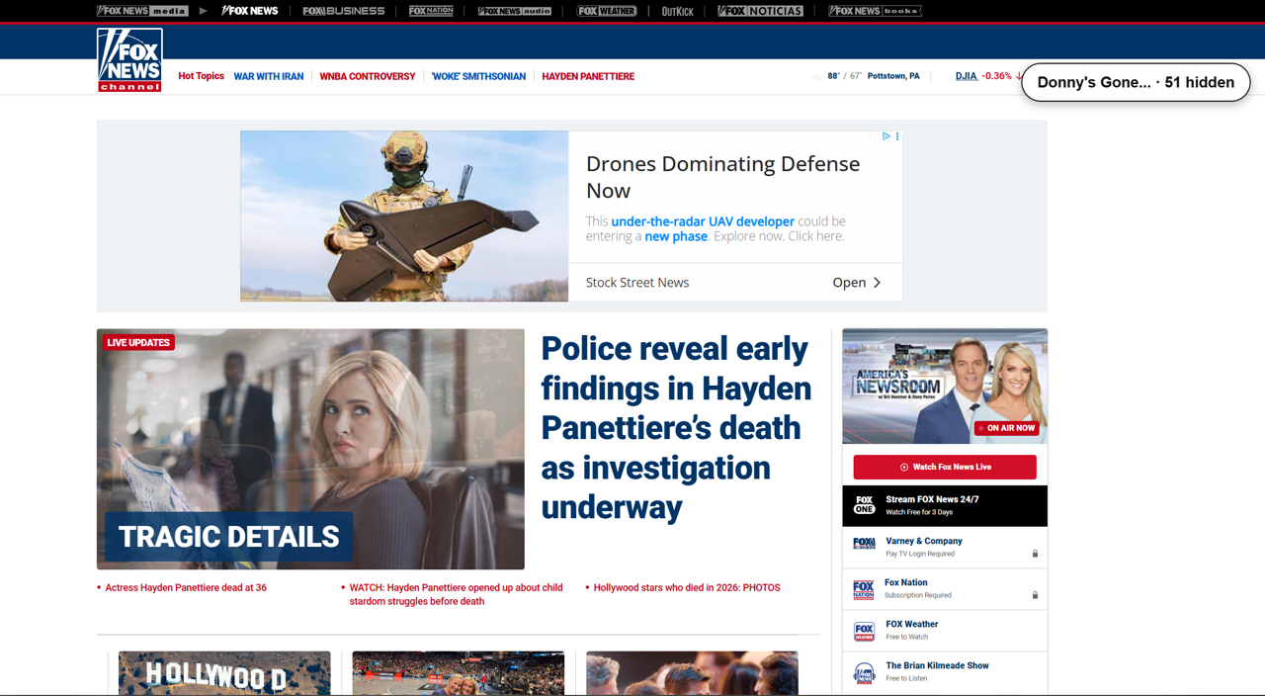Click the under-the-radar UAV developer ad text
This screenshot has width=1265, height=696.
coord(703,221)
